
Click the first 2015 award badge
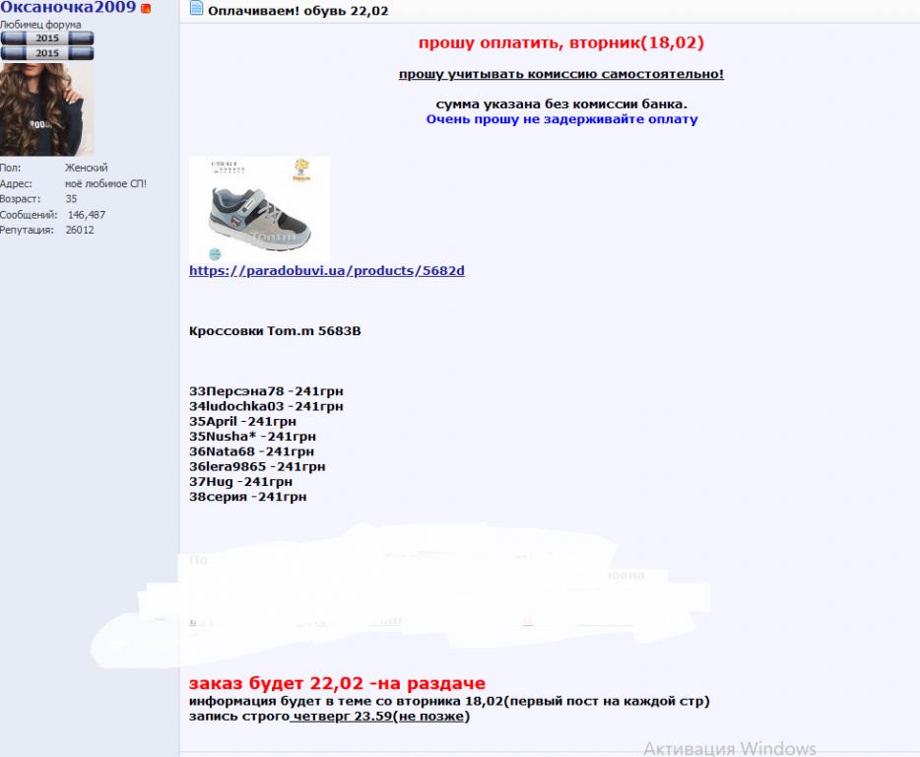pyautogui.click(x=47, y=38)
